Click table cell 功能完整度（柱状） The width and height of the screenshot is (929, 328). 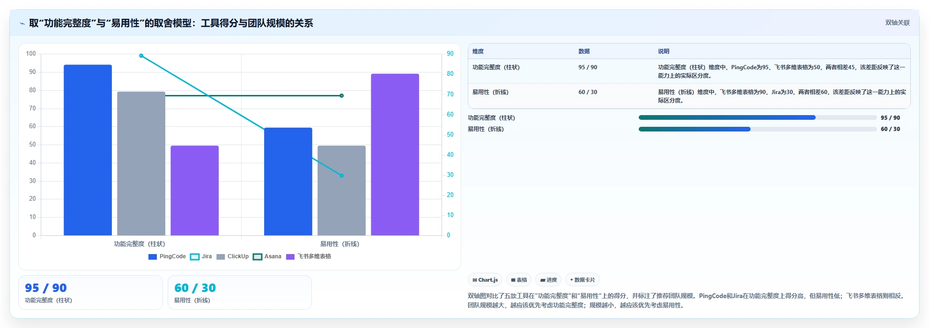[496, 67]
